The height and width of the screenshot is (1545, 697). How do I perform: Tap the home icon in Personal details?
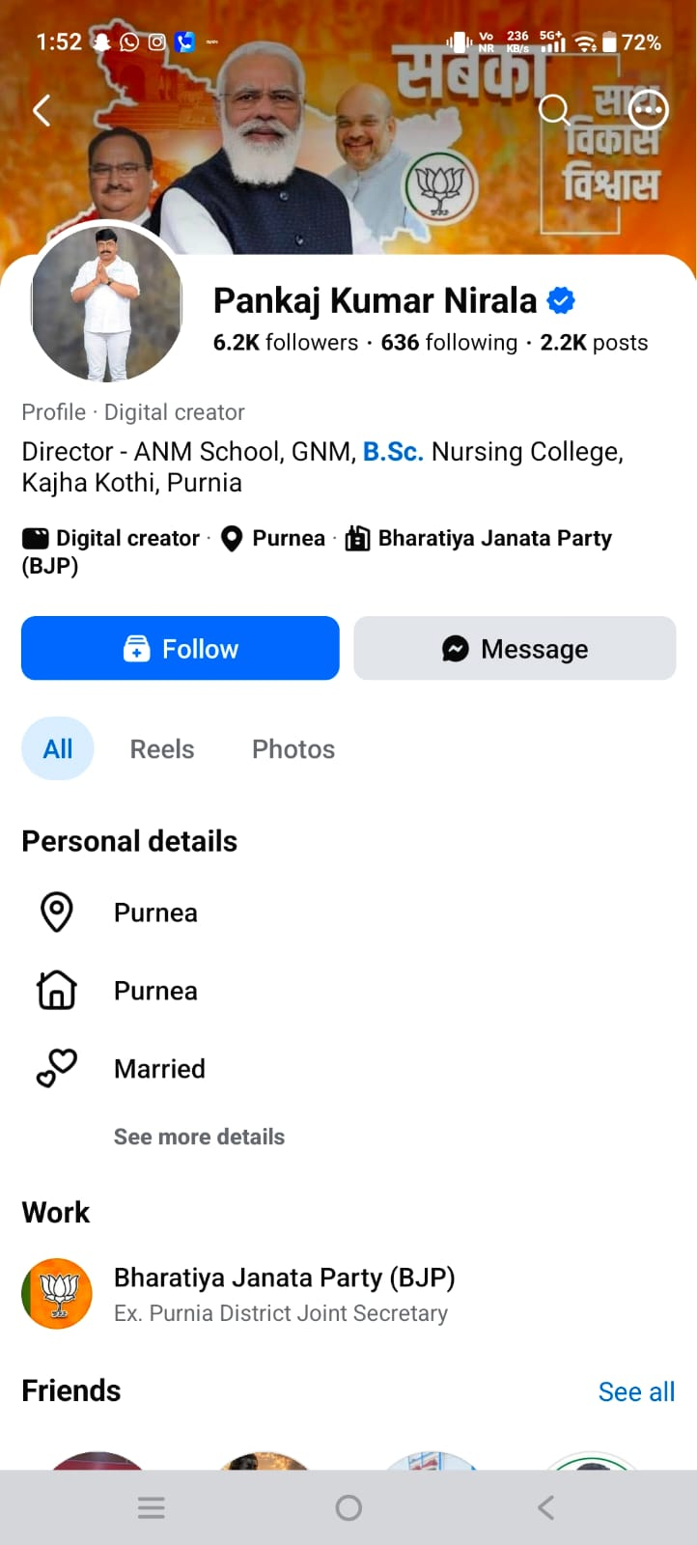click(x=56, y=990)
